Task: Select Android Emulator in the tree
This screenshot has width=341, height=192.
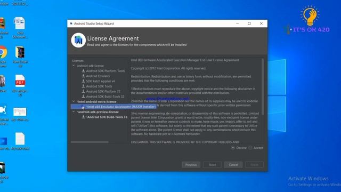Action: (x=98, y=76)
